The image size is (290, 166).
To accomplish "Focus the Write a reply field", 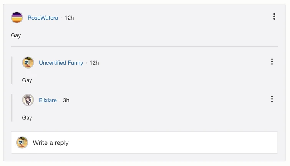I will (154, 143).
